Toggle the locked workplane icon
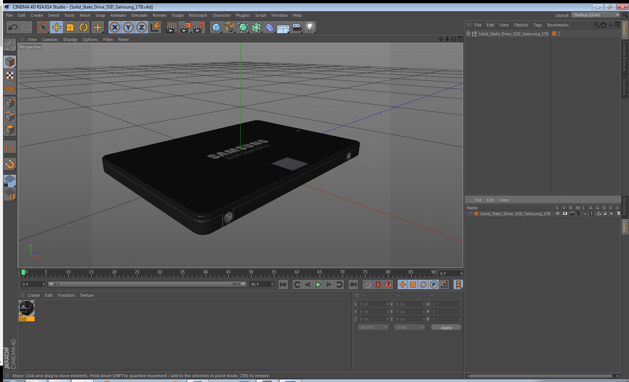Viewport: 629px width, 382px height. [10, 181]
